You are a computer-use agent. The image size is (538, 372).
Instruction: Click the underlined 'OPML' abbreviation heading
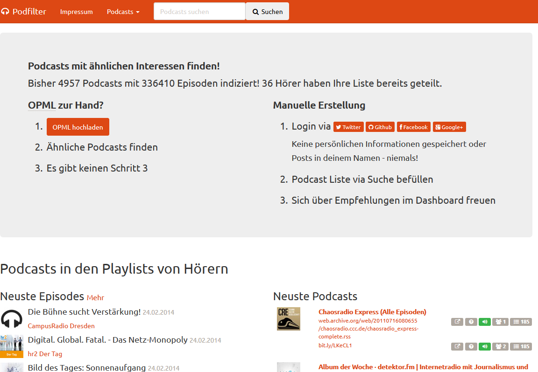pyautogui.click(x=42, y=105)
